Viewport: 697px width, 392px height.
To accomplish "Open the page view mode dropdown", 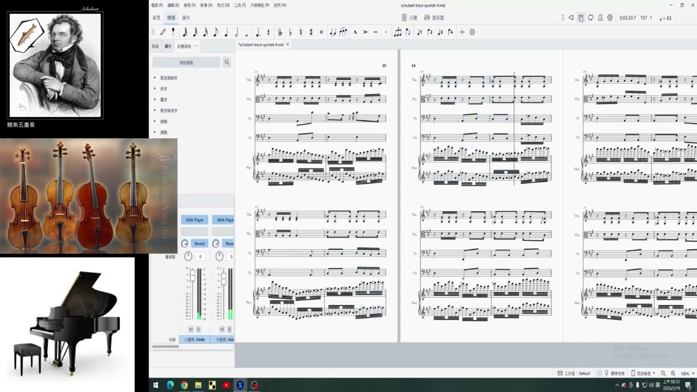I will point(643,373).
